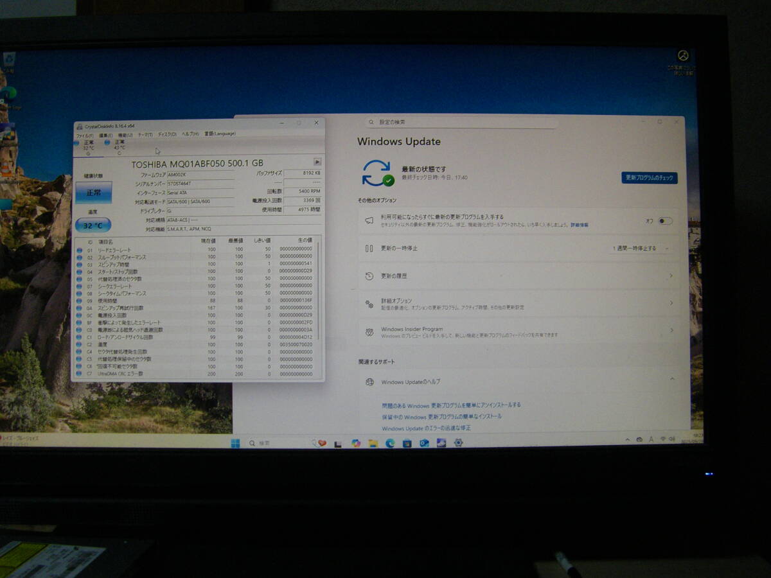
Task: Click the 3369 回 power-on count value
Action: click(303, 200)
